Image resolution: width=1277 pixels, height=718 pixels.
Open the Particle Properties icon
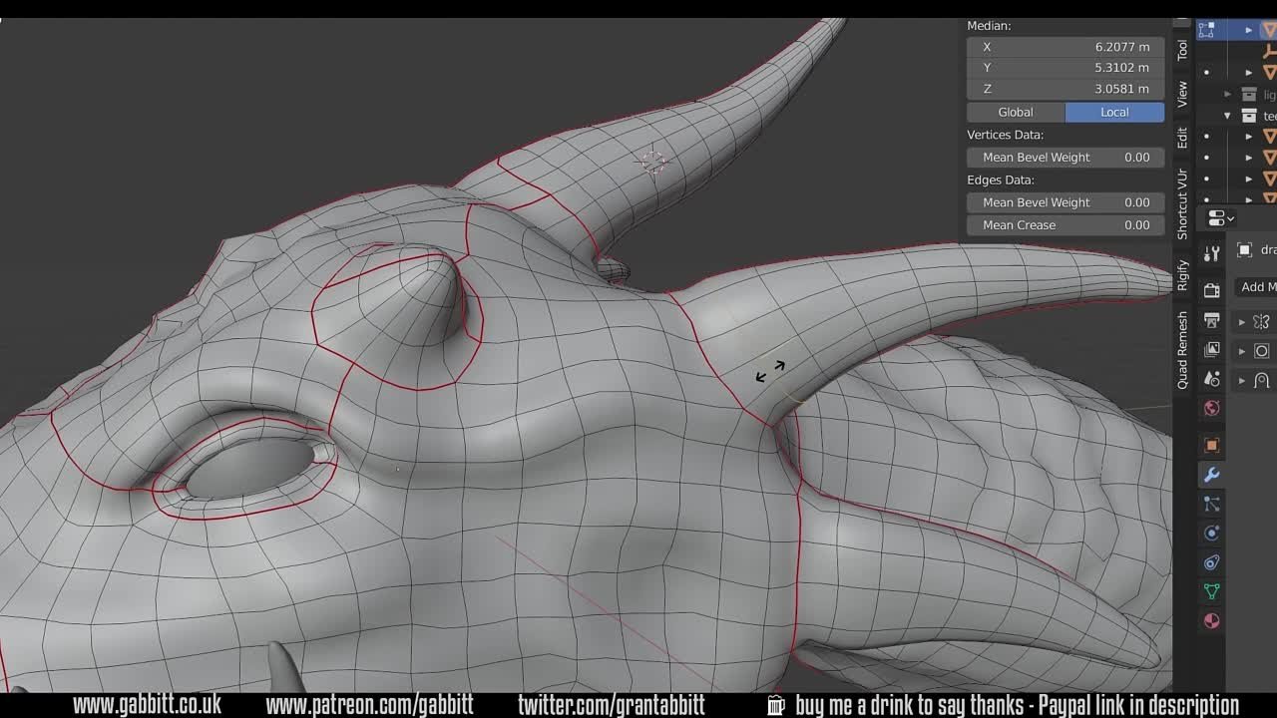pos(1211,504)
